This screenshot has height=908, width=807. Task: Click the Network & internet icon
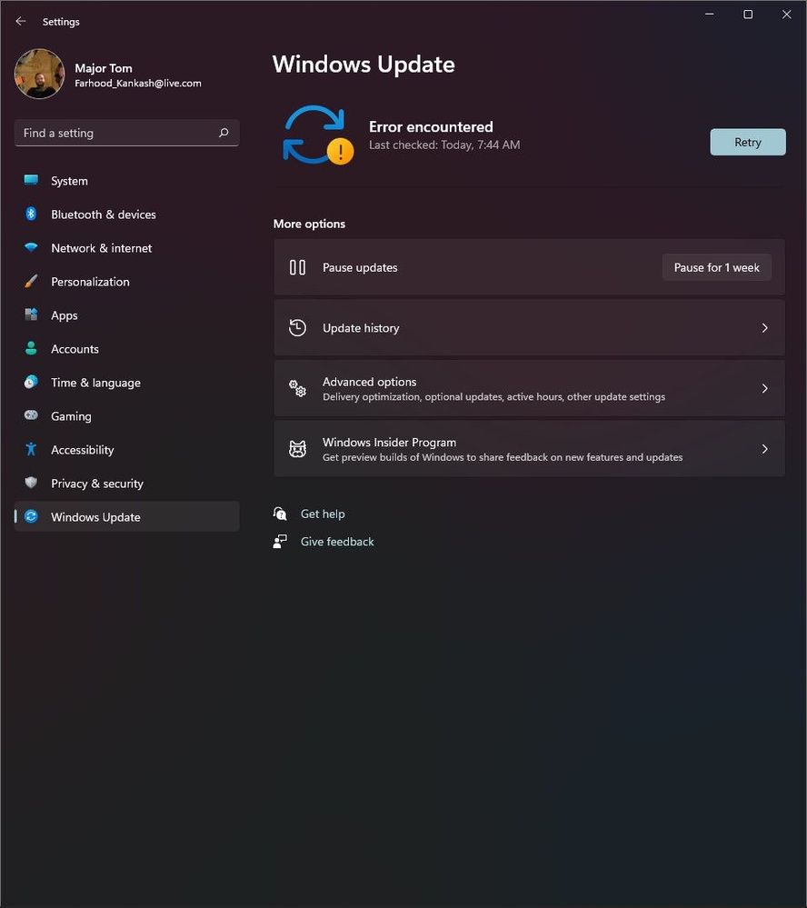coord(33,248)
